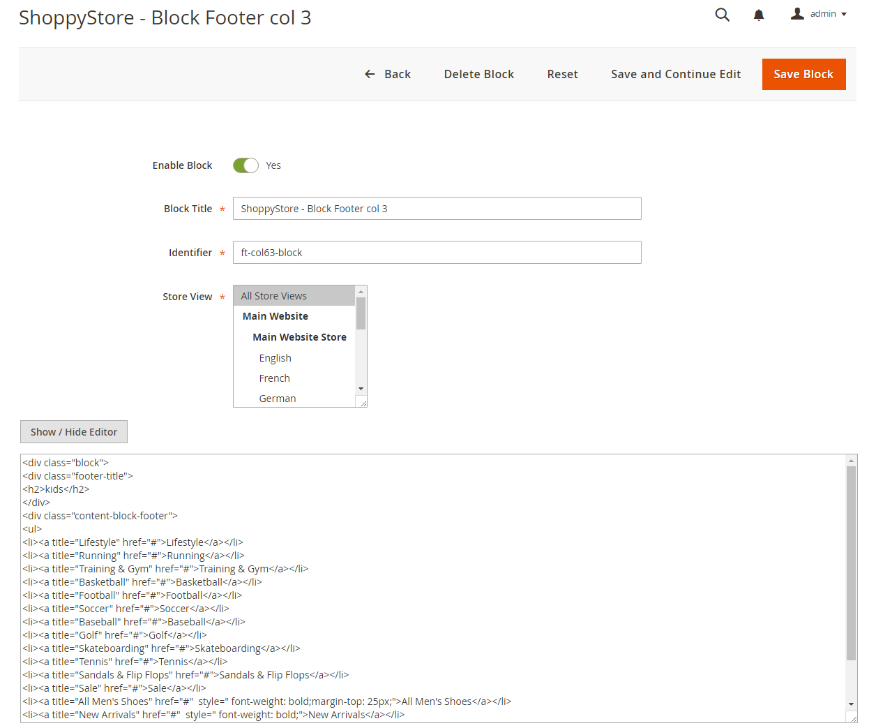The height and width of the screenshot is (728, 876).
Task: Click Delete Block
Action: click(x=479, y=74)
